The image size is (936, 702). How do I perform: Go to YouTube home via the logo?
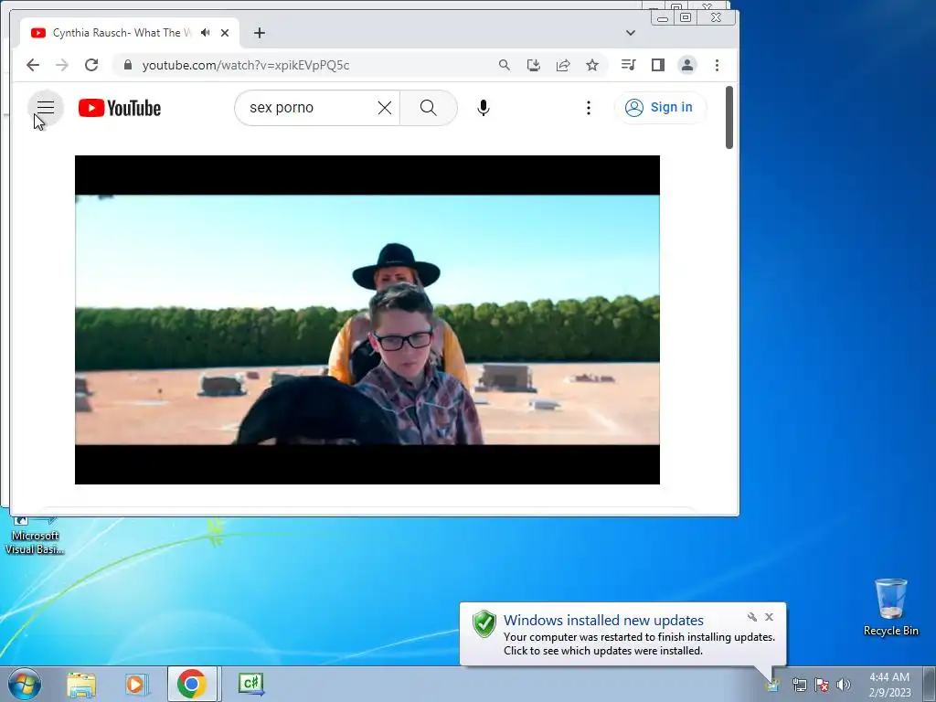[x=120, y=108]
